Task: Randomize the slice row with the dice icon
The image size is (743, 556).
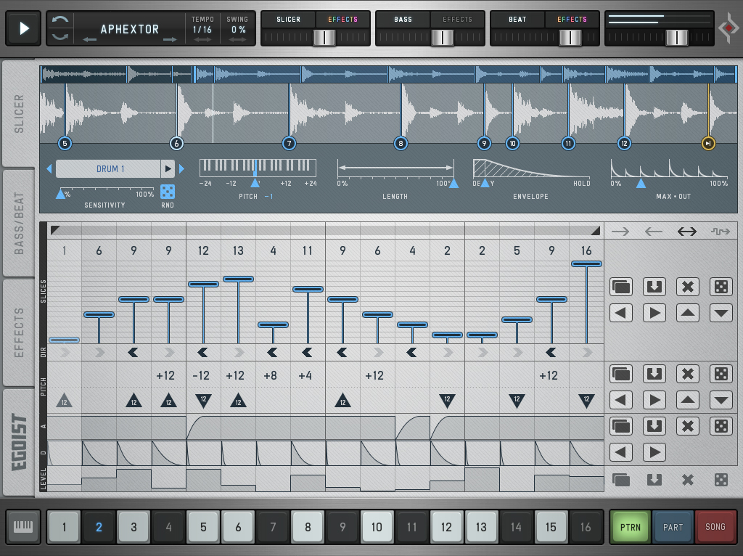Action: pyautogui.click(x=721, y=287)
